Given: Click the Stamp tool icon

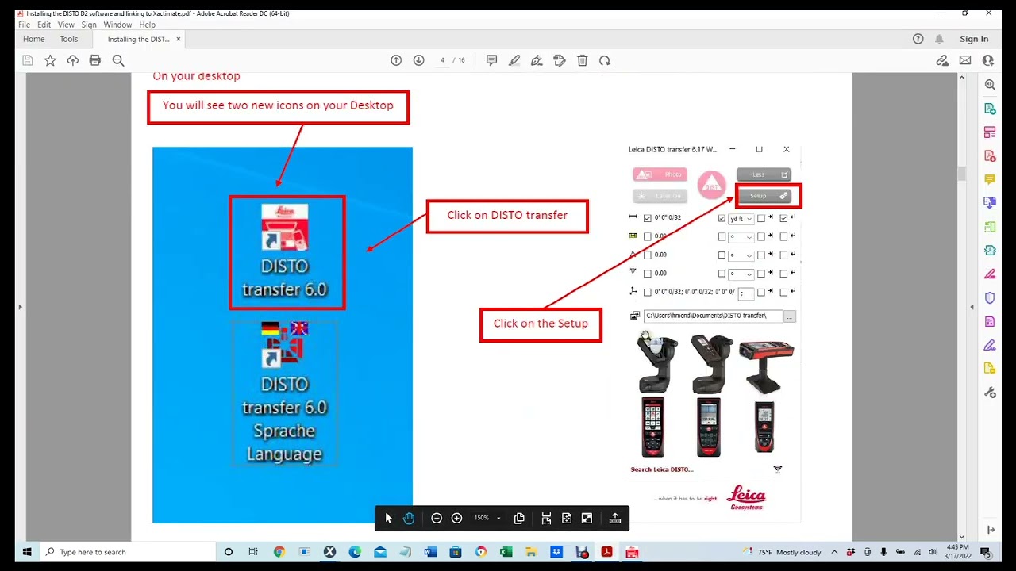Looking at the screenshot, I should pos(560,60).
